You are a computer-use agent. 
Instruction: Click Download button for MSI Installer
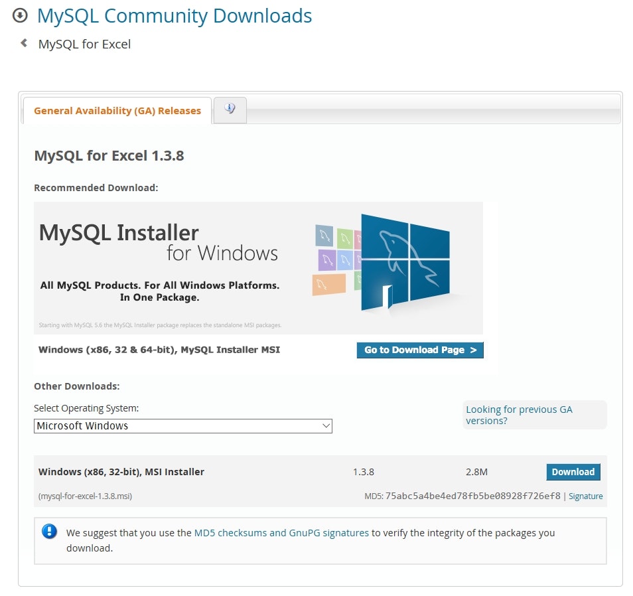(x=573, y=472)
